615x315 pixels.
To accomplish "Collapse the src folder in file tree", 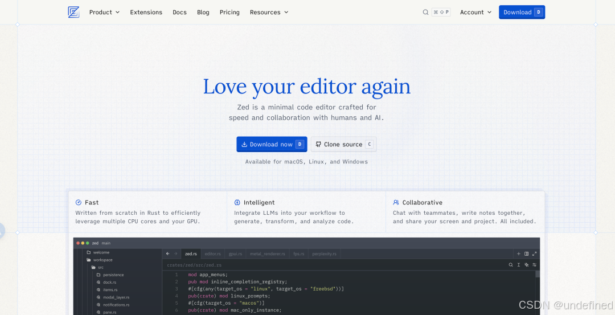I will pos(97,267).
